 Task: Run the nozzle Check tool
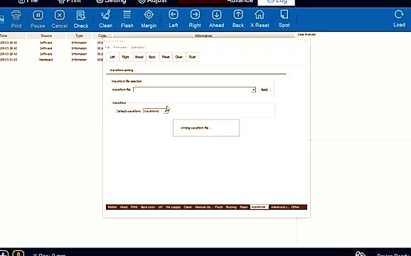81,19
